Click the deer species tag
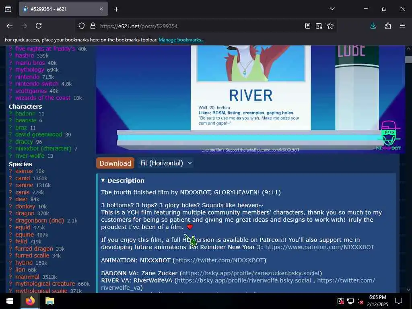 coord(21,199)
